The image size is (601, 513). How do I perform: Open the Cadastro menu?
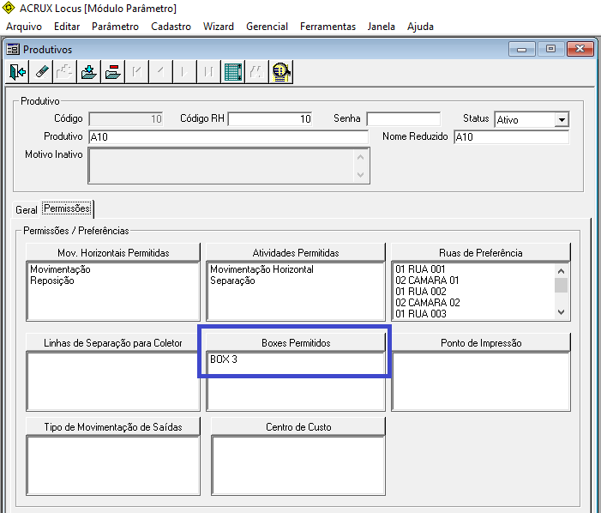(171, 27)
